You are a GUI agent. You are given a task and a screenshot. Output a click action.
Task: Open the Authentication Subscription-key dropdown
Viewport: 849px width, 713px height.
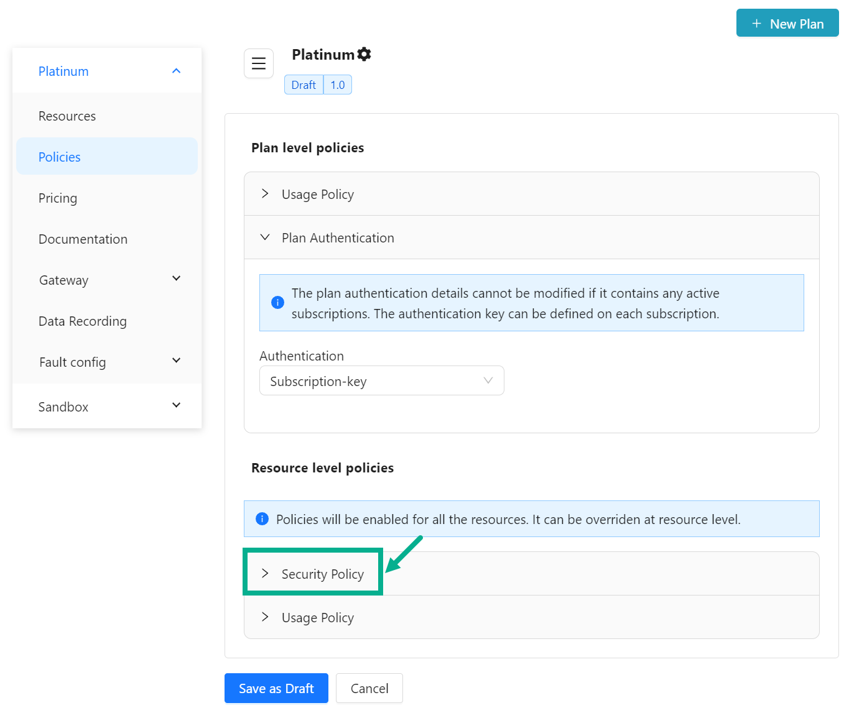[x=381, y=381]
